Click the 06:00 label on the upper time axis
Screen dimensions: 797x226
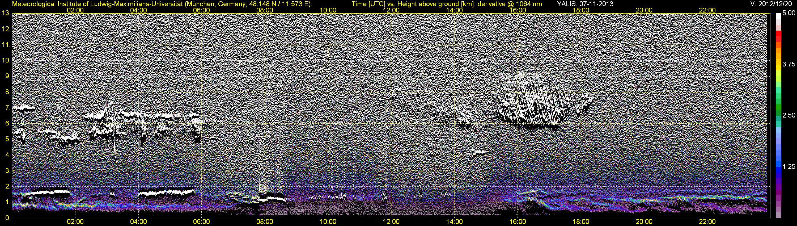click(x=201, y=10)
